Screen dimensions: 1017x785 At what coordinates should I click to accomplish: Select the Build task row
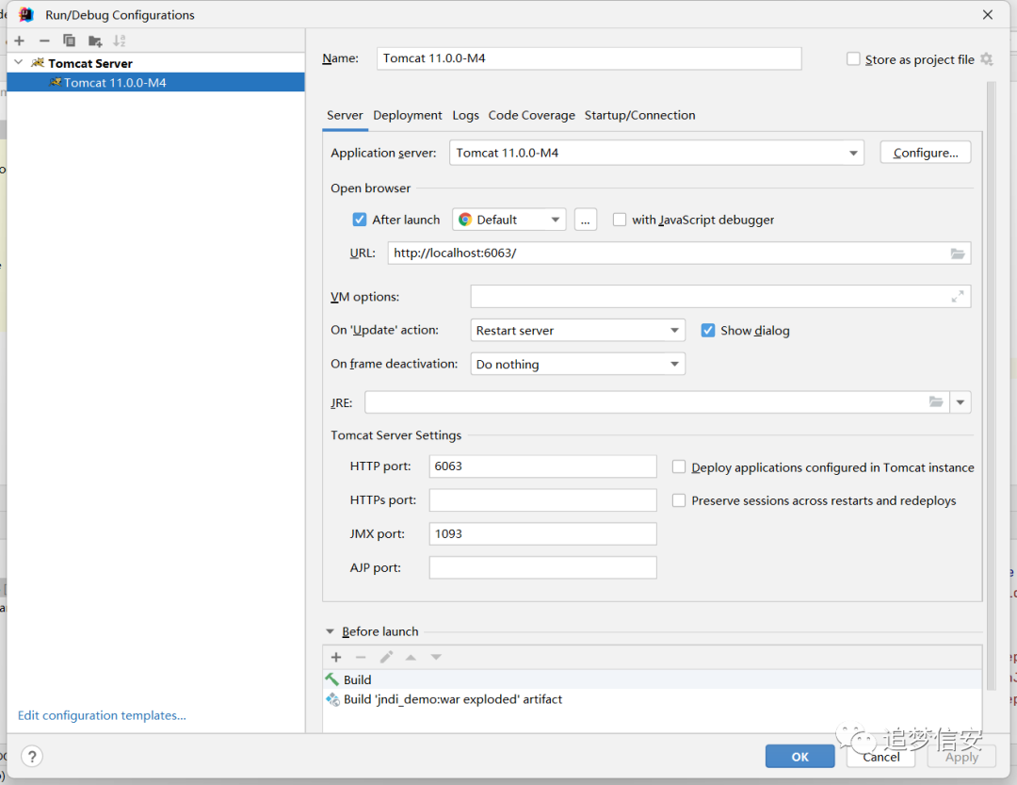click(652, 679)
